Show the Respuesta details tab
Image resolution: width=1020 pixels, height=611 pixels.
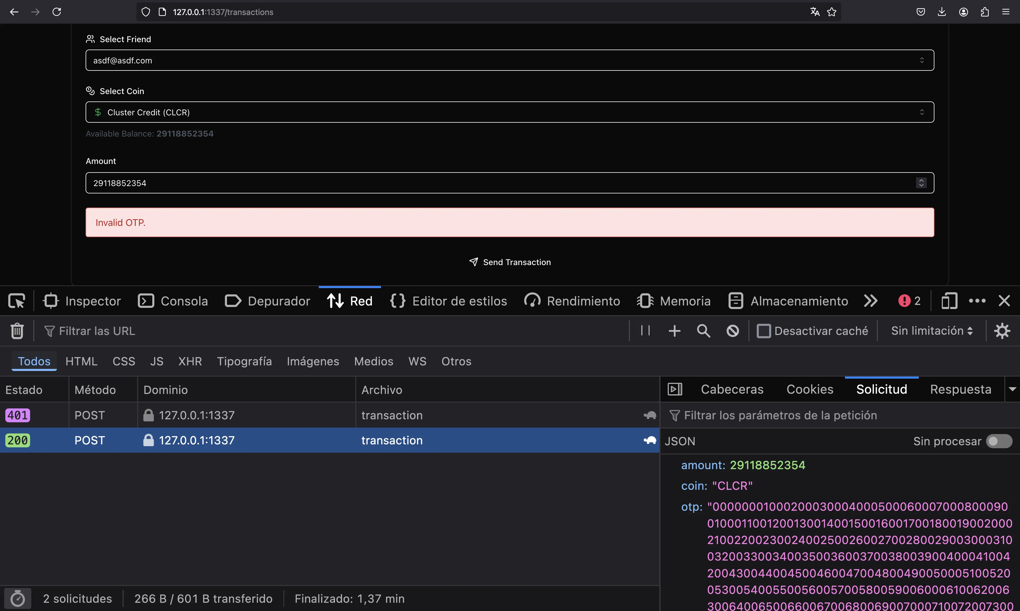[960, 389]
